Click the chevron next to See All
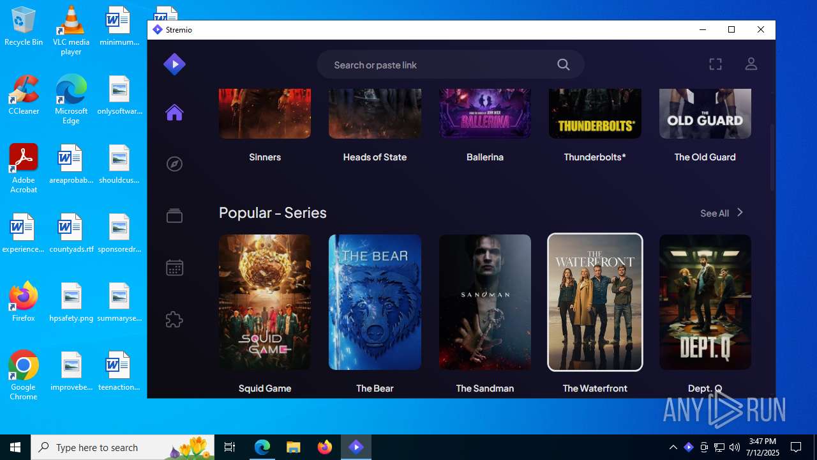This screenshot has height=460, width=817. click(x=740, y=213)
